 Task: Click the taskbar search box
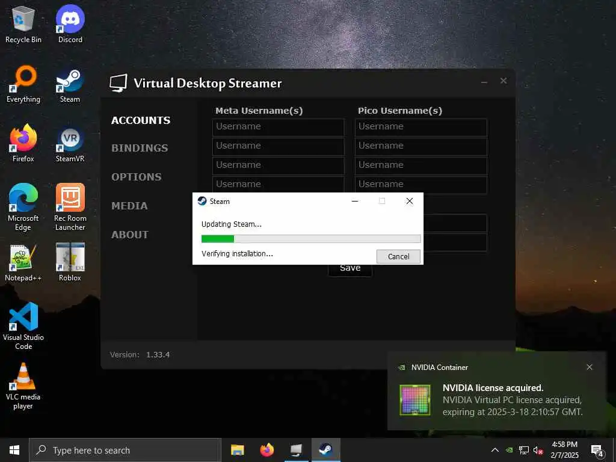click(x=125, y=450)
